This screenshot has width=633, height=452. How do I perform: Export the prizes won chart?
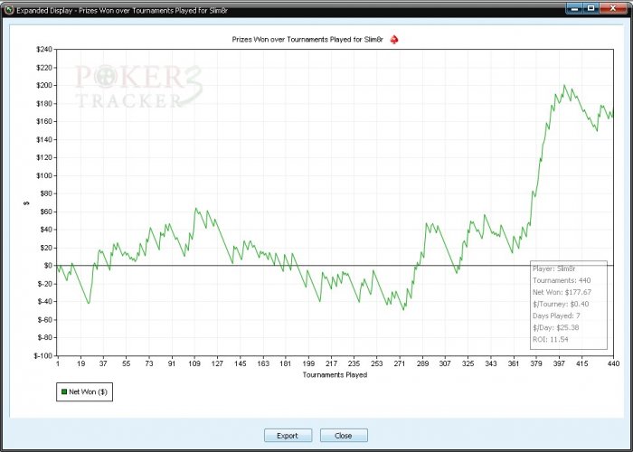click(x=288, y=435)
